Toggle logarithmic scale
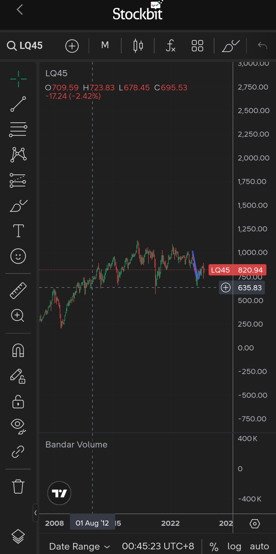This screenshot has height=554, width=276. (234, 546)
